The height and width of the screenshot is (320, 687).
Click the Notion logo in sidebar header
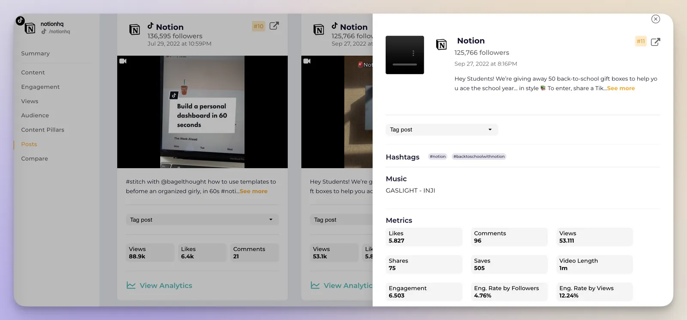pyautogui.click(x=30, y=29)
